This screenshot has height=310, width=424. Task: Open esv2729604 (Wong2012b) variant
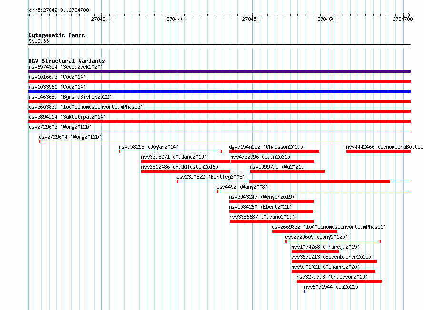coord(70,137)
